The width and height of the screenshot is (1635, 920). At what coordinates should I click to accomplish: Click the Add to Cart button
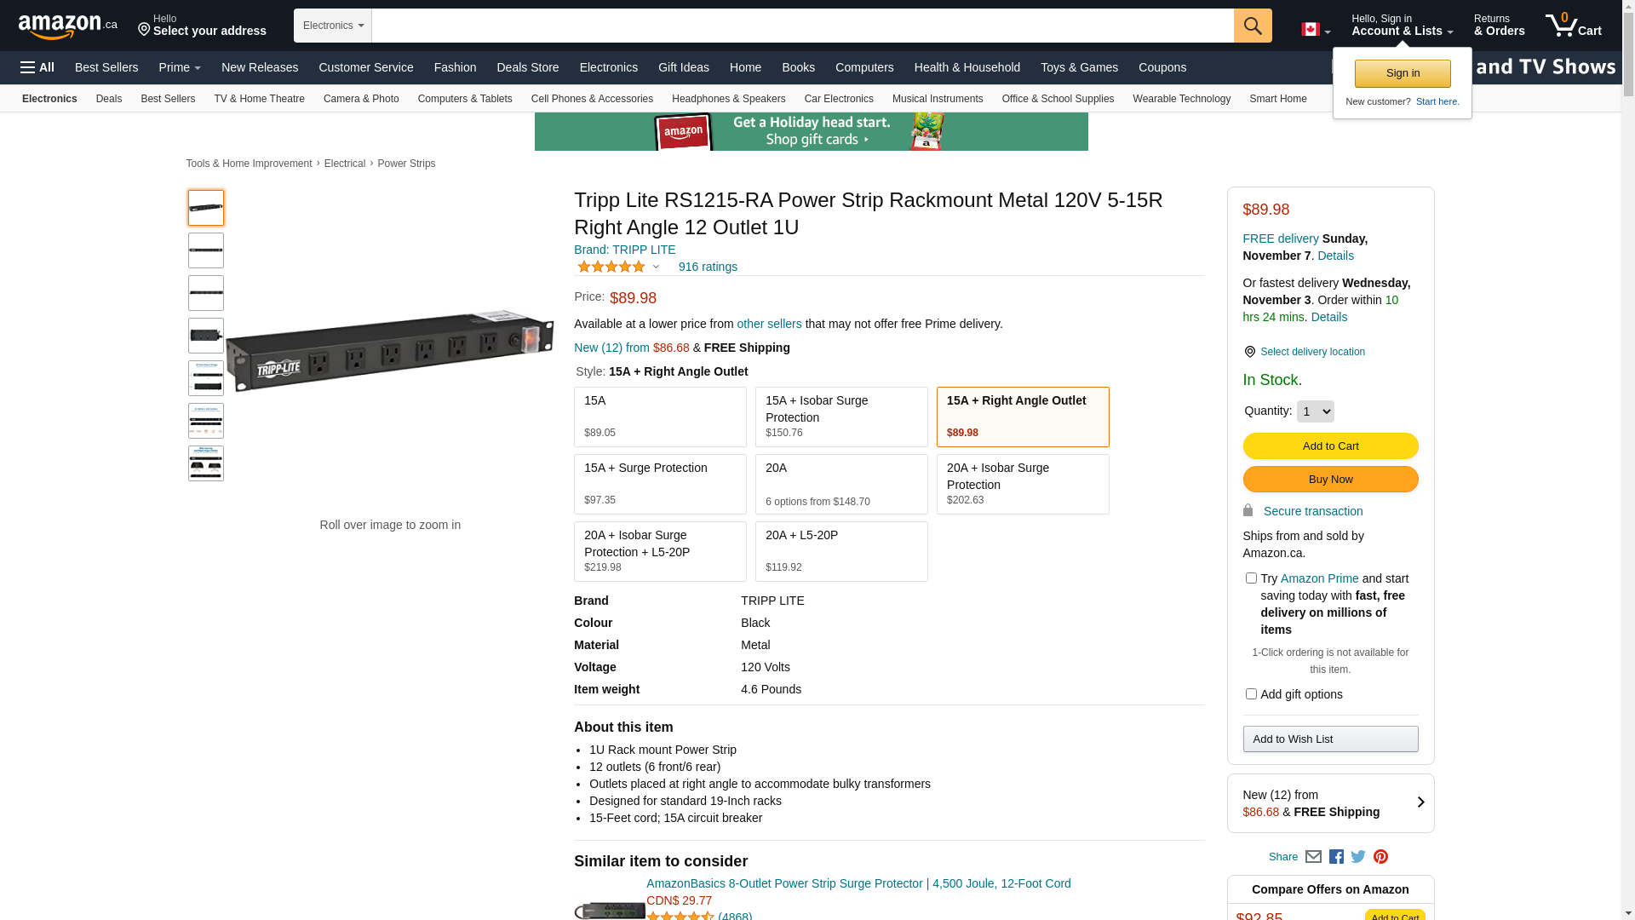[x=1330, y=446]
